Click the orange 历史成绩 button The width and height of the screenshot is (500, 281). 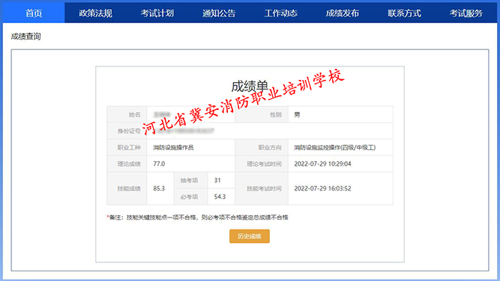(250, 236)
